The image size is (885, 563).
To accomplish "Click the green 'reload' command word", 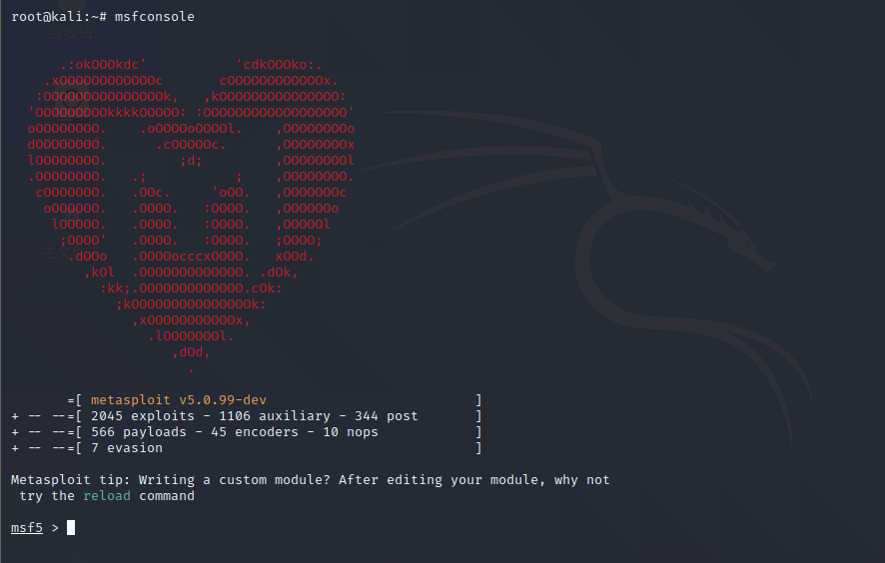I will 107,496.
